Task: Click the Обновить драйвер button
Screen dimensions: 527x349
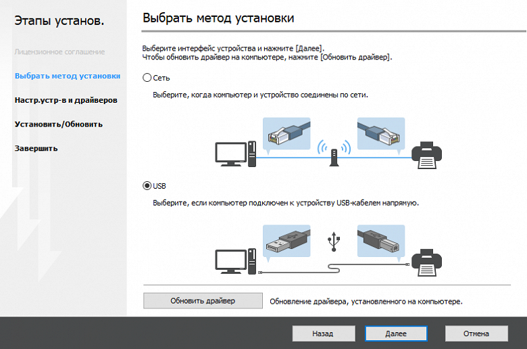Action: click(203, 300)
